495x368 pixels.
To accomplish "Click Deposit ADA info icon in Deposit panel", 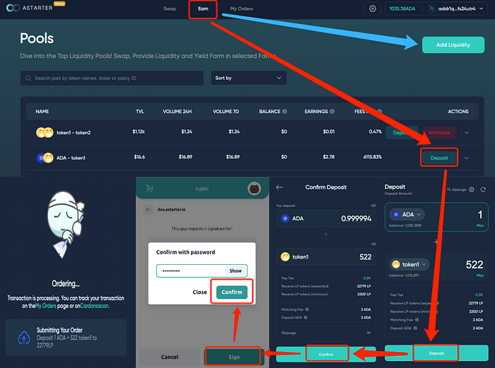I will [x=415, y=328].
